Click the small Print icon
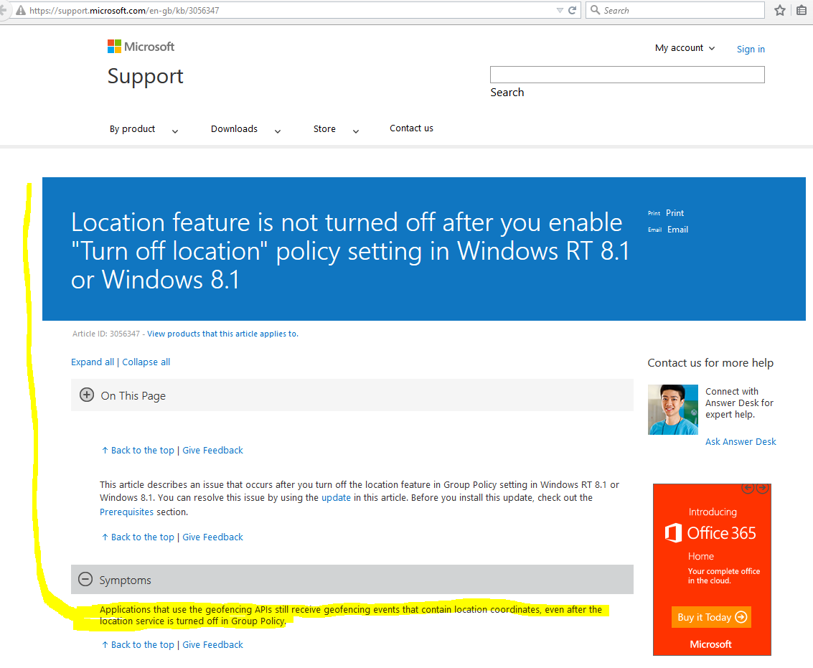The width and height of the screenshot is (813, 668). [654, 213]
